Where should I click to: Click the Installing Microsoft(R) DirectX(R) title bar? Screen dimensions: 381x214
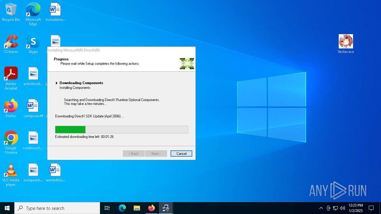point(121,50)
